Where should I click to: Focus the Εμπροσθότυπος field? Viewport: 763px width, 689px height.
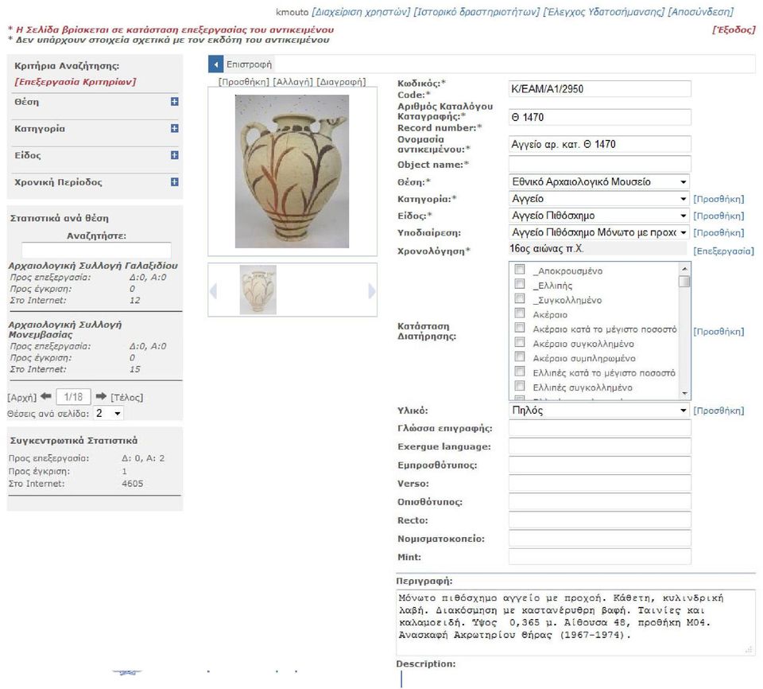click(x=599, y=465)
